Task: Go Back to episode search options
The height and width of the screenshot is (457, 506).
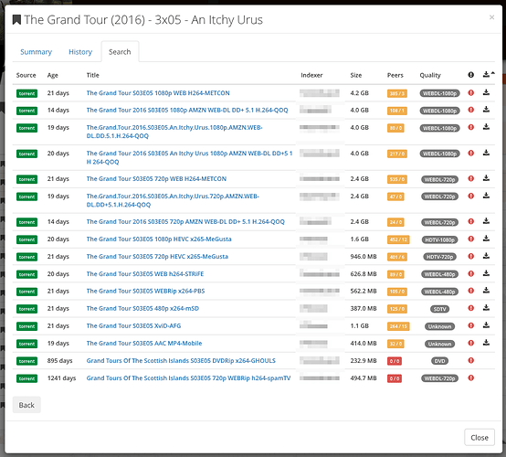Action: tap(26, 405)
